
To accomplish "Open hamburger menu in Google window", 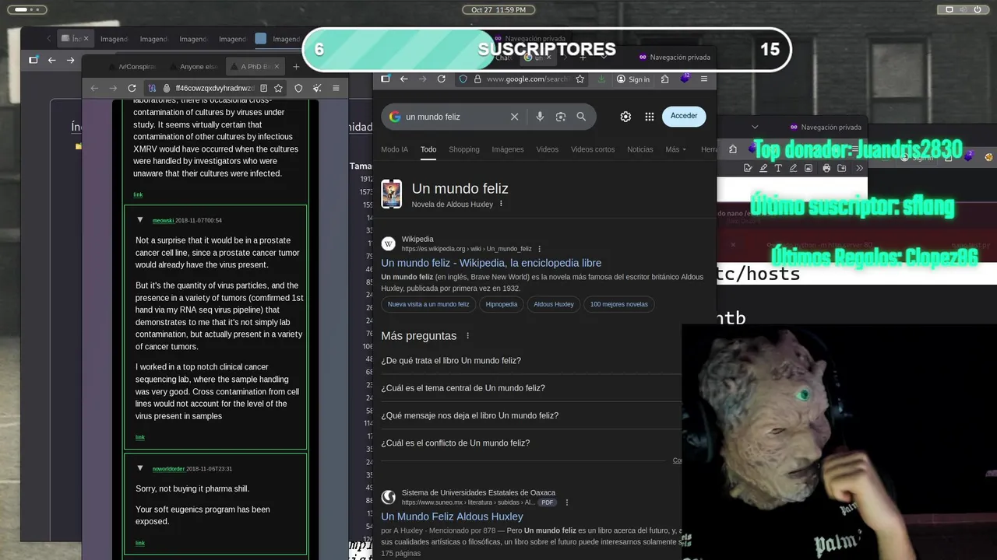I will click(704, 79).
